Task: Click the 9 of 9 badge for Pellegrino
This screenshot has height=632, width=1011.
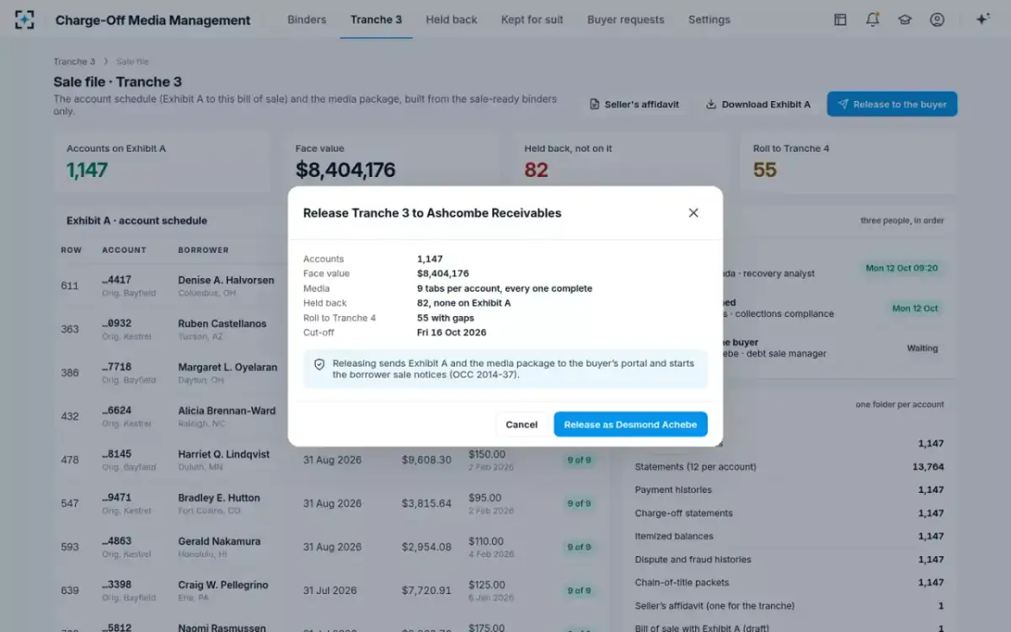Action: tap(579, 592)
